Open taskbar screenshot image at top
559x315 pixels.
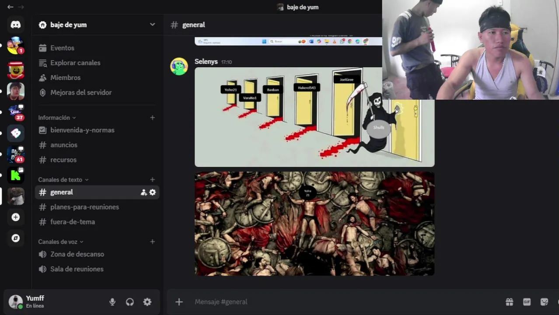click(288, 42)
